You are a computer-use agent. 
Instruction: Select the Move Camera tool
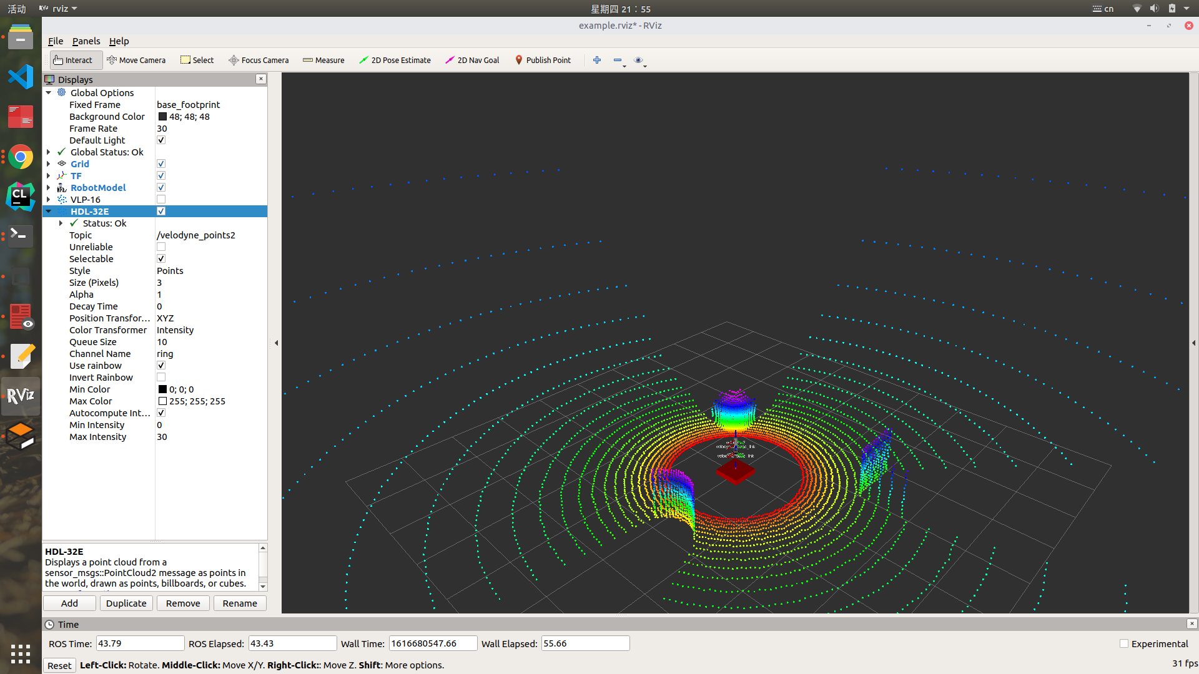click(136, 60)
